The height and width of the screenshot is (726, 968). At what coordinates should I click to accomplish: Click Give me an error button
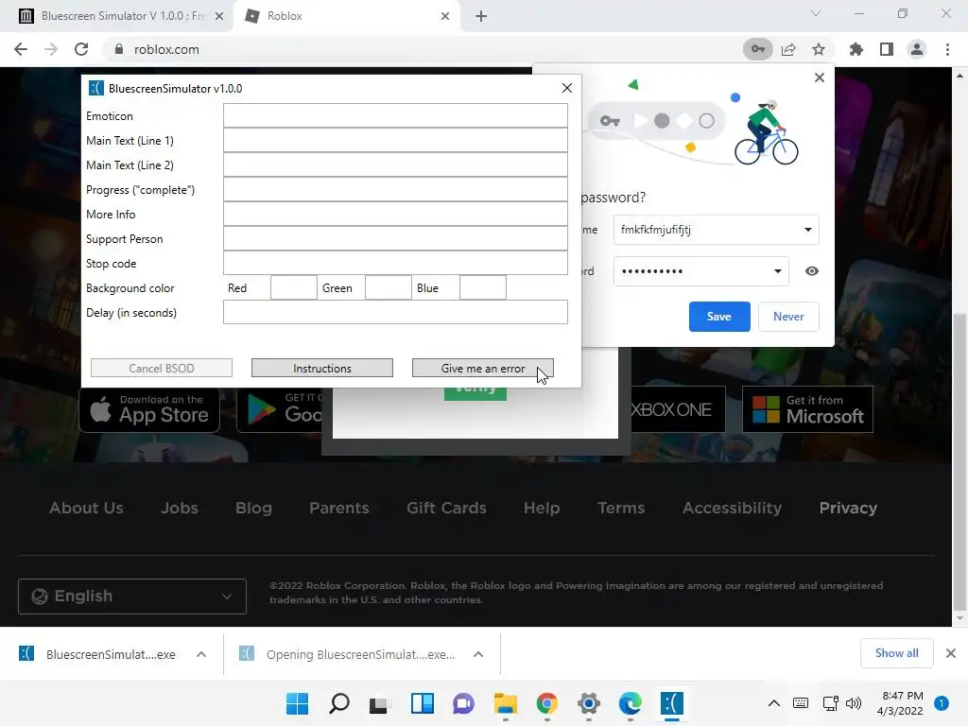coord(483,368)
